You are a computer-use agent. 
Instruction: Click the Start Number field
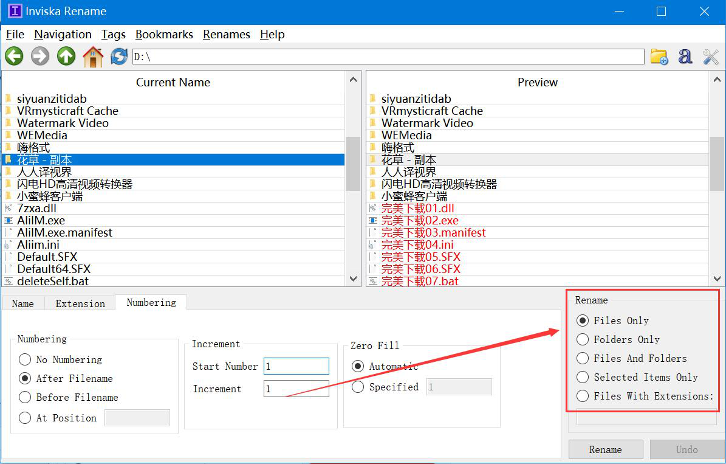pyautogui.click(x=296, y=366)
